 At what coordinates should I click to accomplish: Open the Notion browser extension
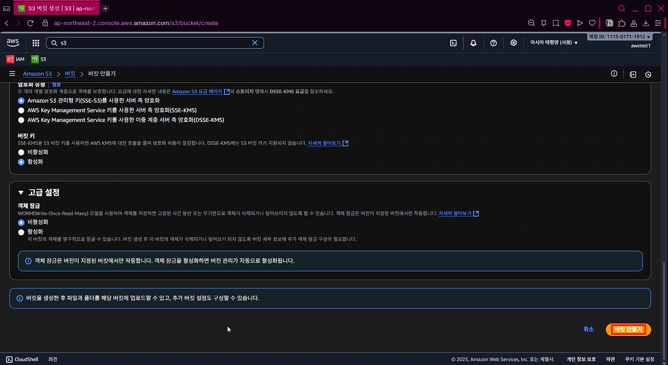tap(609, 23)
